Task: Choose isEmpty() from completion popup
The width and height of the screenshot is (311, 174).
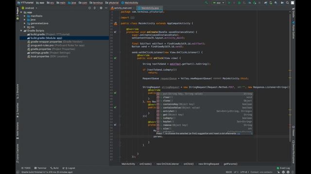Action: 204,118
